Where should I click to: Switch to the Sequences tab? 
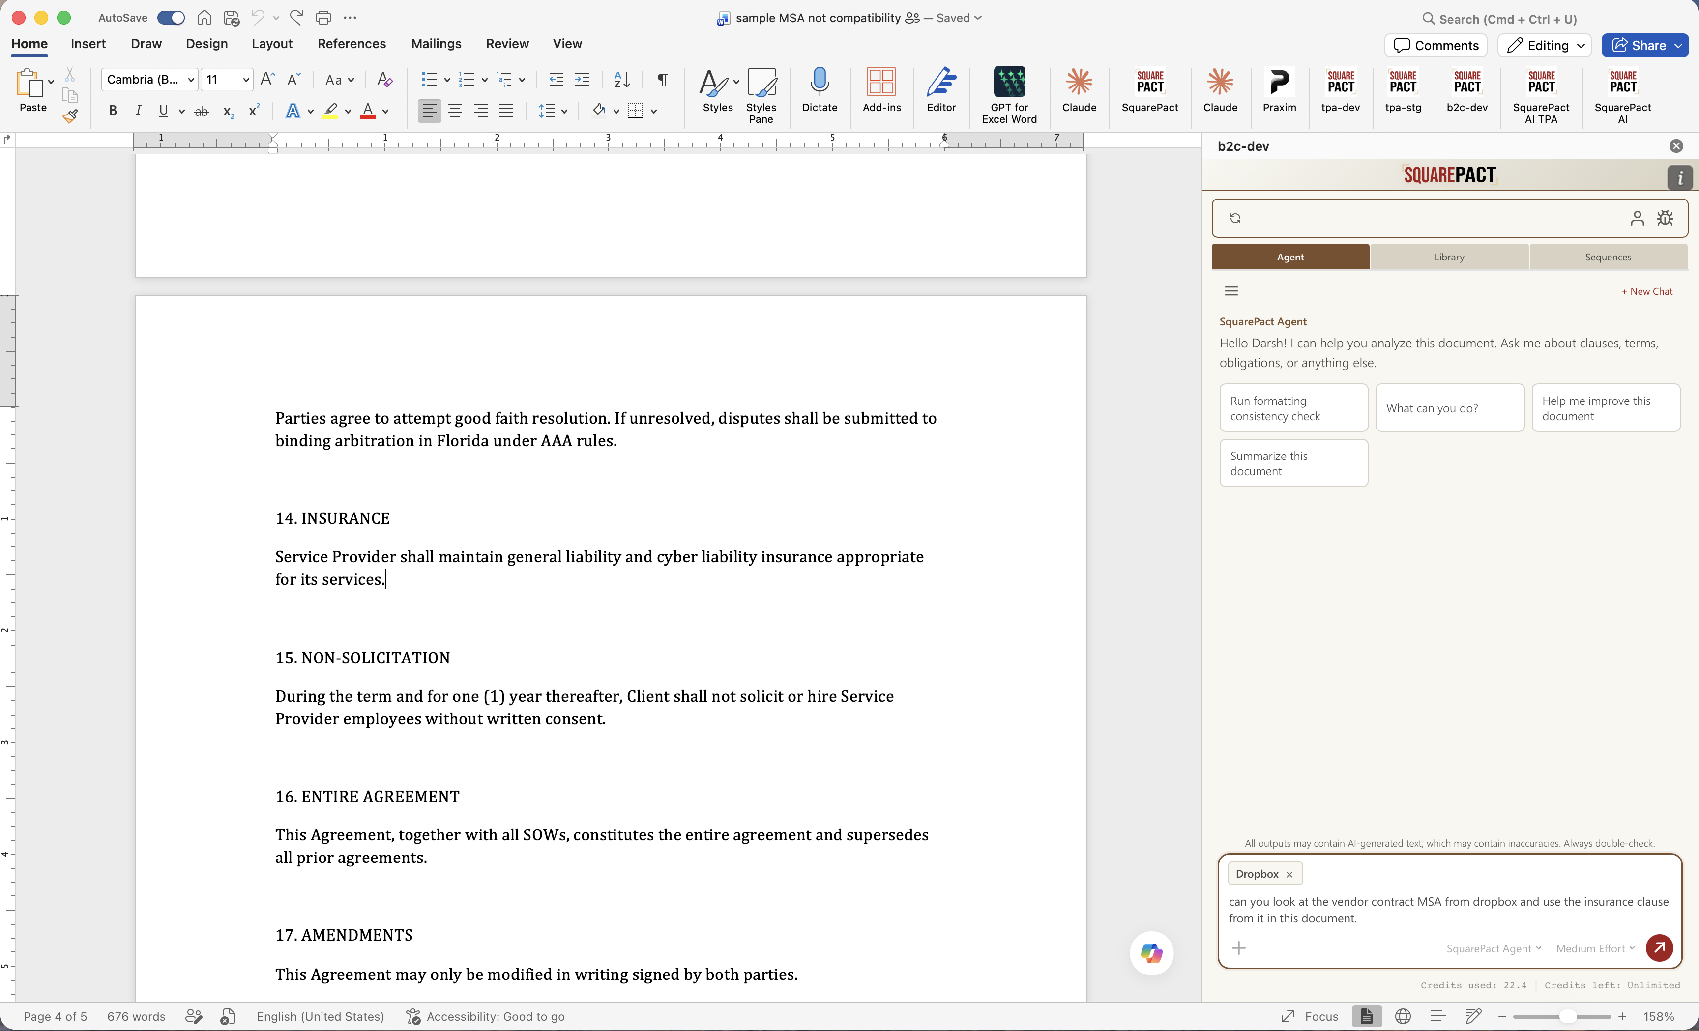pyautogui.click(x=1608, y=257)
